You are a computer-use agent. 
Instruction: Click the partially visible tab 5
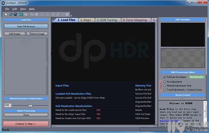tap(155, 20)
